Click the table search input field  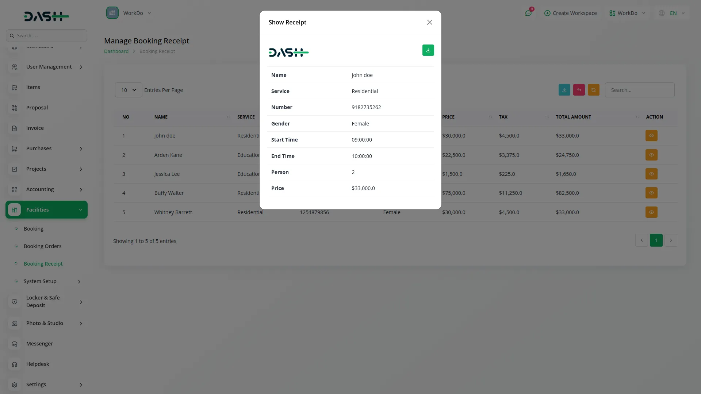click(639, 90)
